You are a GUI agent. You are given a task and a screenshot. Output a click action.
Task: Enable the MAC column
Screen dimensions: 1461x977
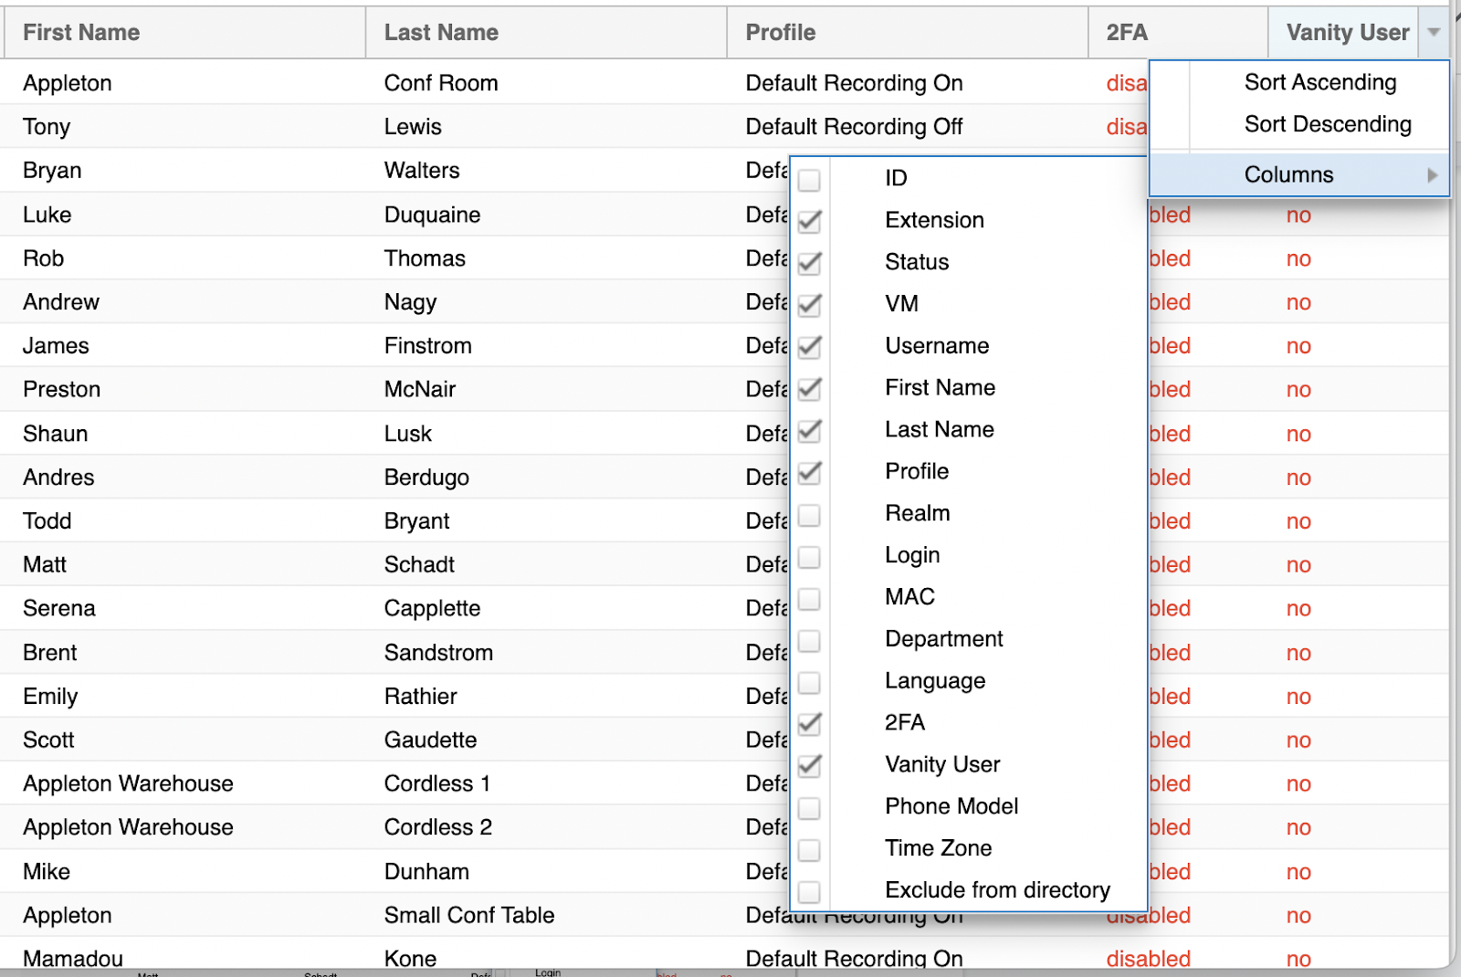tap(808, 599)
